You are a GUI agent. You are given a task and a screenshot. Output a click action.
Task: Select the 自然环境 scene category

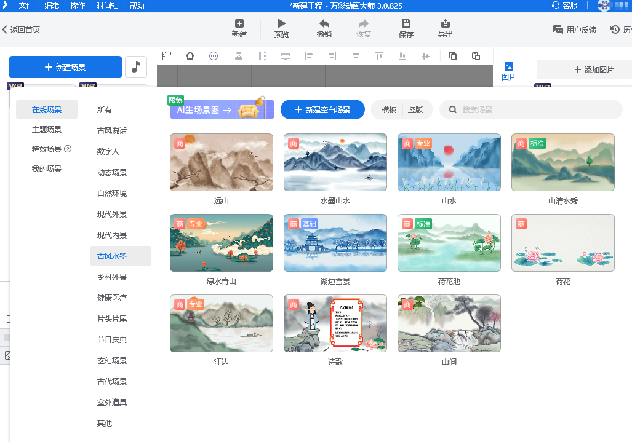(111, 193)
